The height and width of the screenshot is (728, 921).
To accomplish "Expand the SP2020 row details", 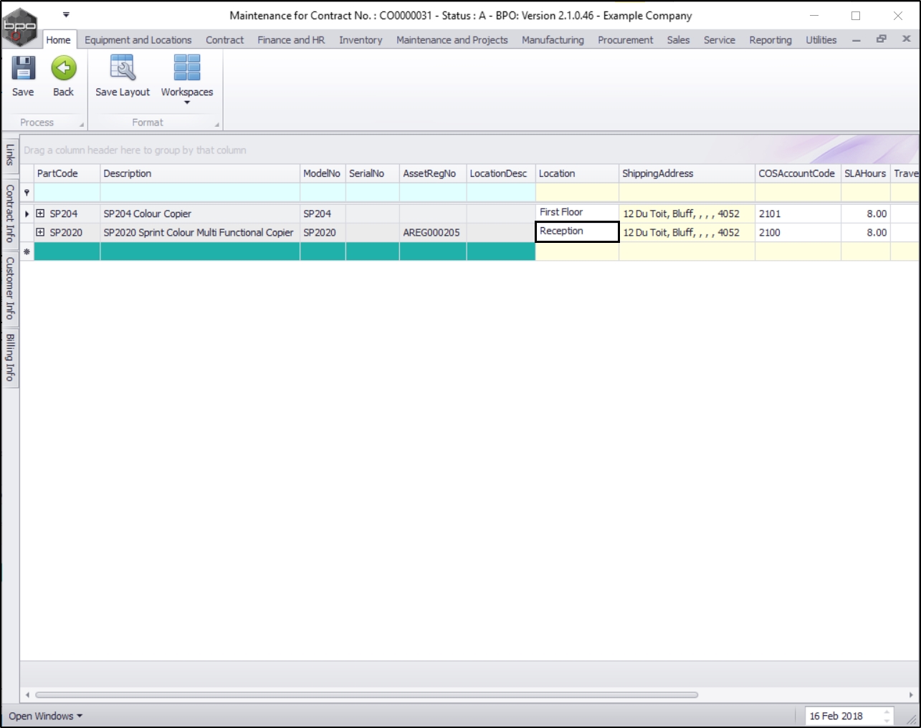I will tap(40, 232).
